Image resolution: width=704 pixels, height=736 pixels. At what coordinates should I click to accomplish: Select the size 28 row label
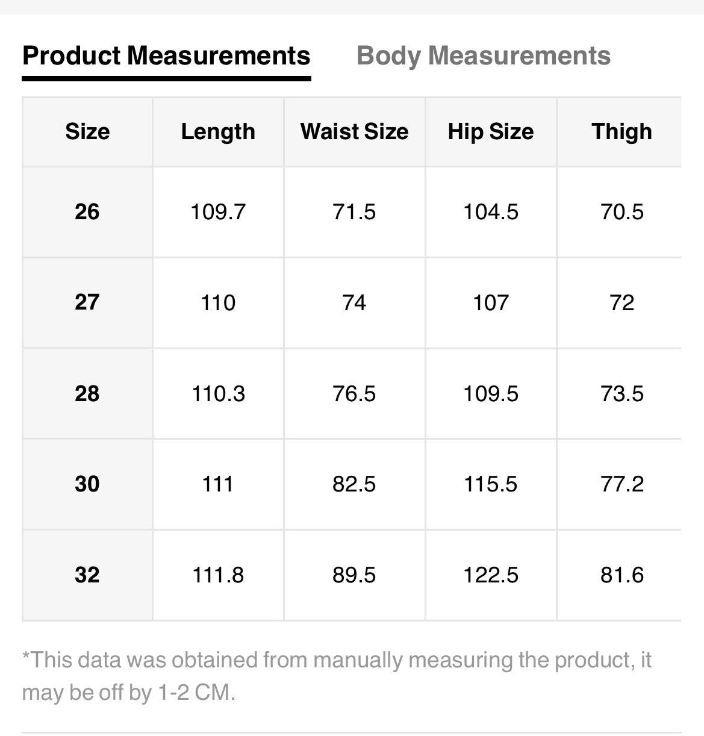click(87, 394)
